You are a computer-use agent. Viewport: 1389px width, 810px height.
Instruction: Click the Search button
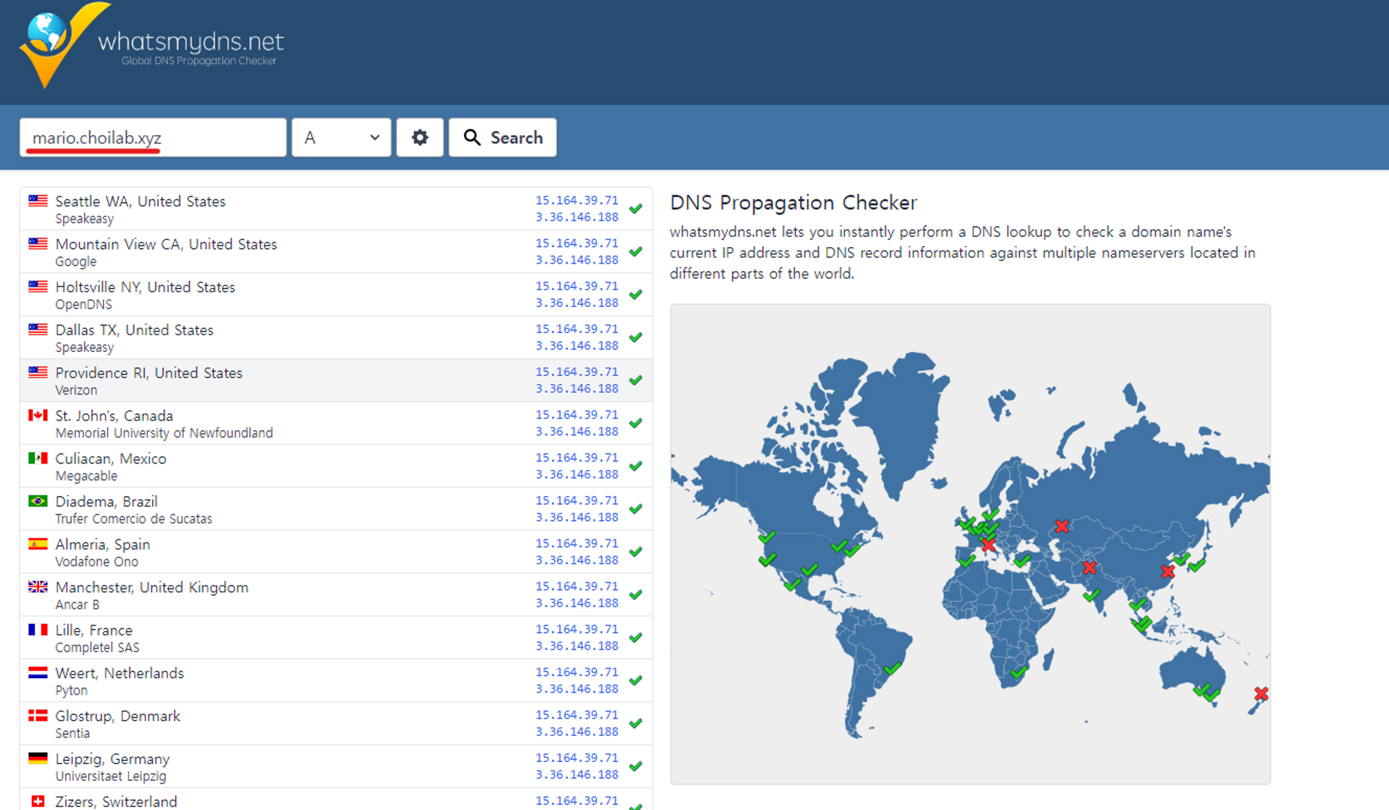click(503, 137)
